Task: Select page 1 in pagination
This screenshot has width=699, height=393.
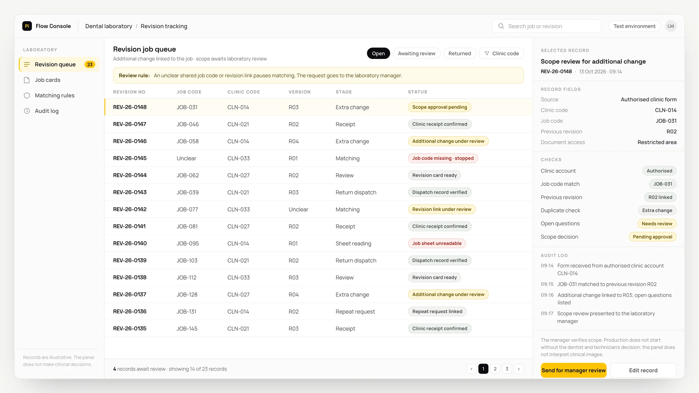Action: click(483, 369)
